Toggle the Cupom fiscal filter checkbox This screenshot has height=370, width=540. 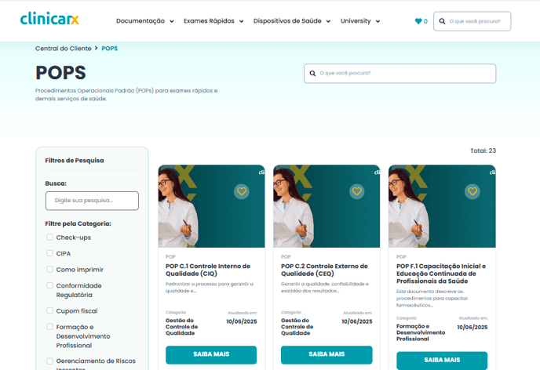point(50,310)
